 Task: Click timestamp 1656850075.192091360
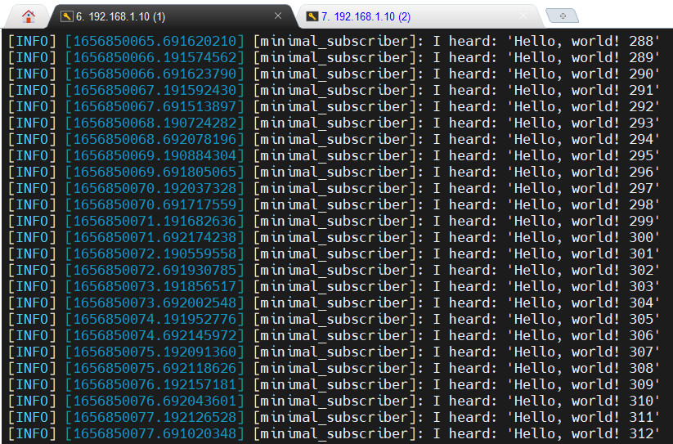click(x=155, y=352)
